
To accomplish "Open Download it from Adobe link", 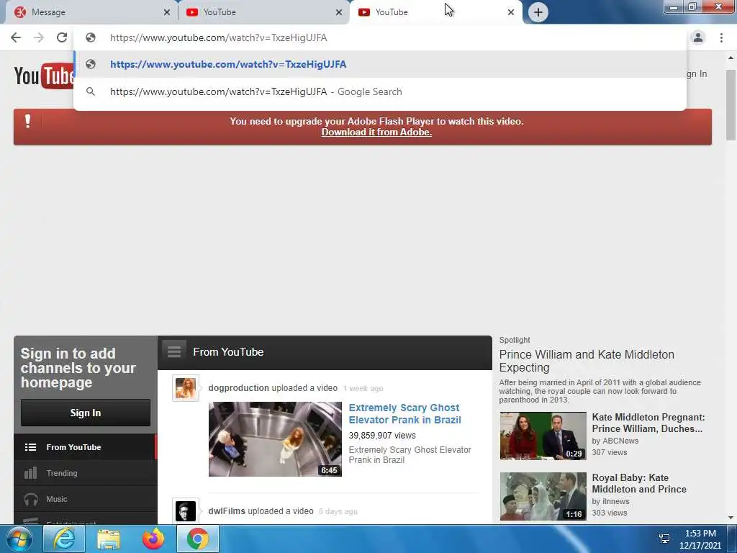I will 376,132.
